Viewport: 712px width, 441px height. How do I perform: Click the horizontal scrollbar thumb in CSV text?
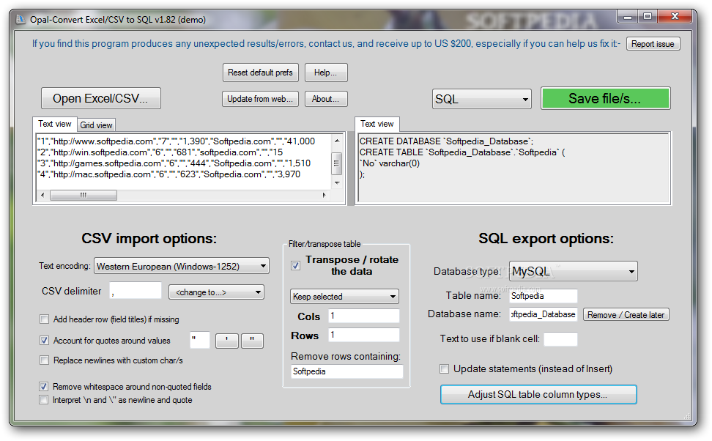(x=83, y=196)
